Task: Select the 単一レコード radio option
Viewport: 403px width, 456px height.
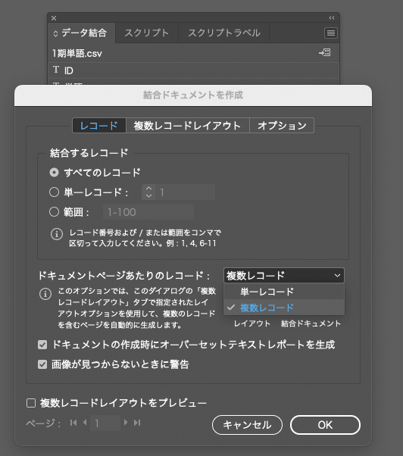Action: [54, 192]
